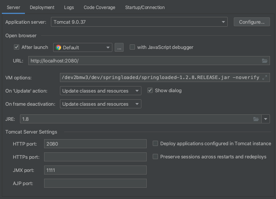The width and height of the screenshot is (276, 199).
Task: Click the ellipsis browser settings button
Action: click(x=119, y=47)
